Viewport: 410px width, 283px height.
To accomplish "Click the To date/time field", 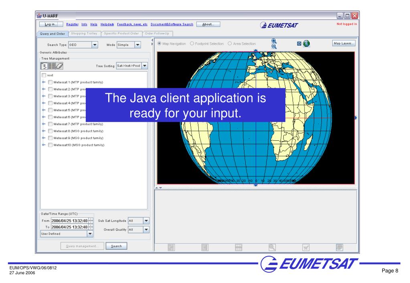I will pyautogui.click(x=70, y=227).
